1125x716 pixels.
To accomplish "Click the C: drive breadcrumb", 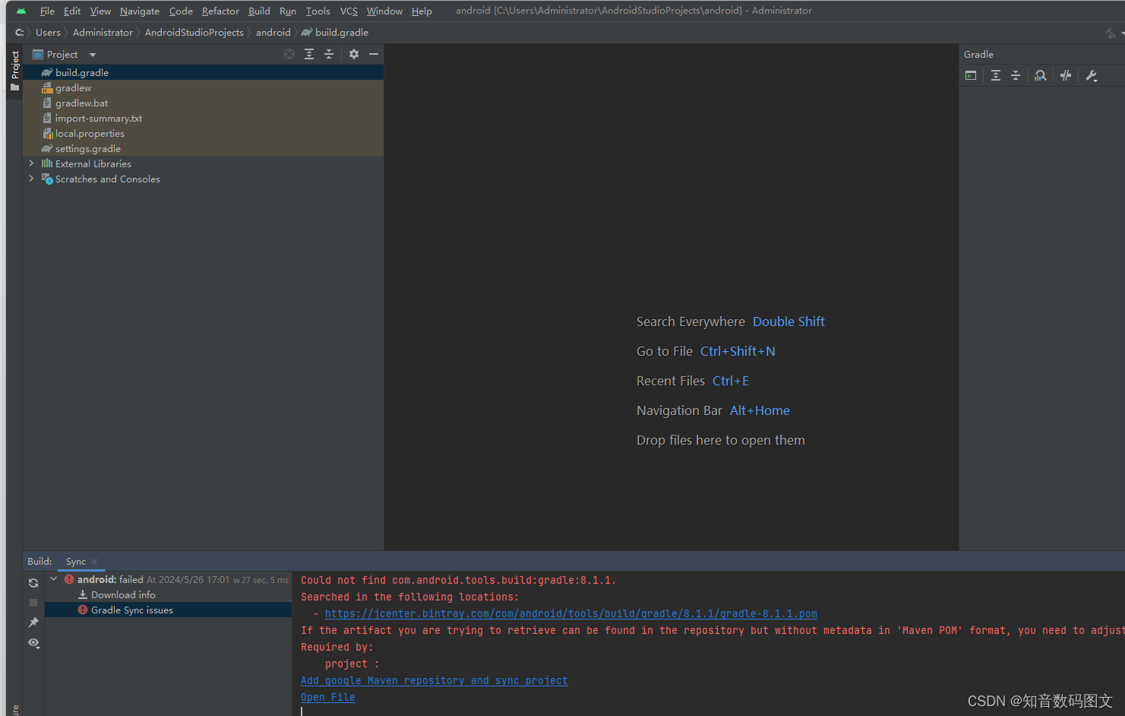I will click(x=19, y=32).
